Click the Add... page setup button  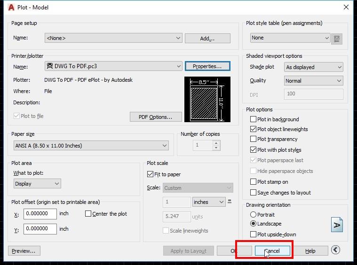pos(207,39)
